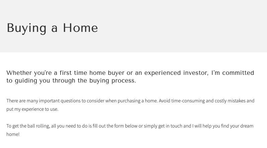Click "I'm committed" in the subheading
This screenshot has height=148, width=267.
click(233, 73)
